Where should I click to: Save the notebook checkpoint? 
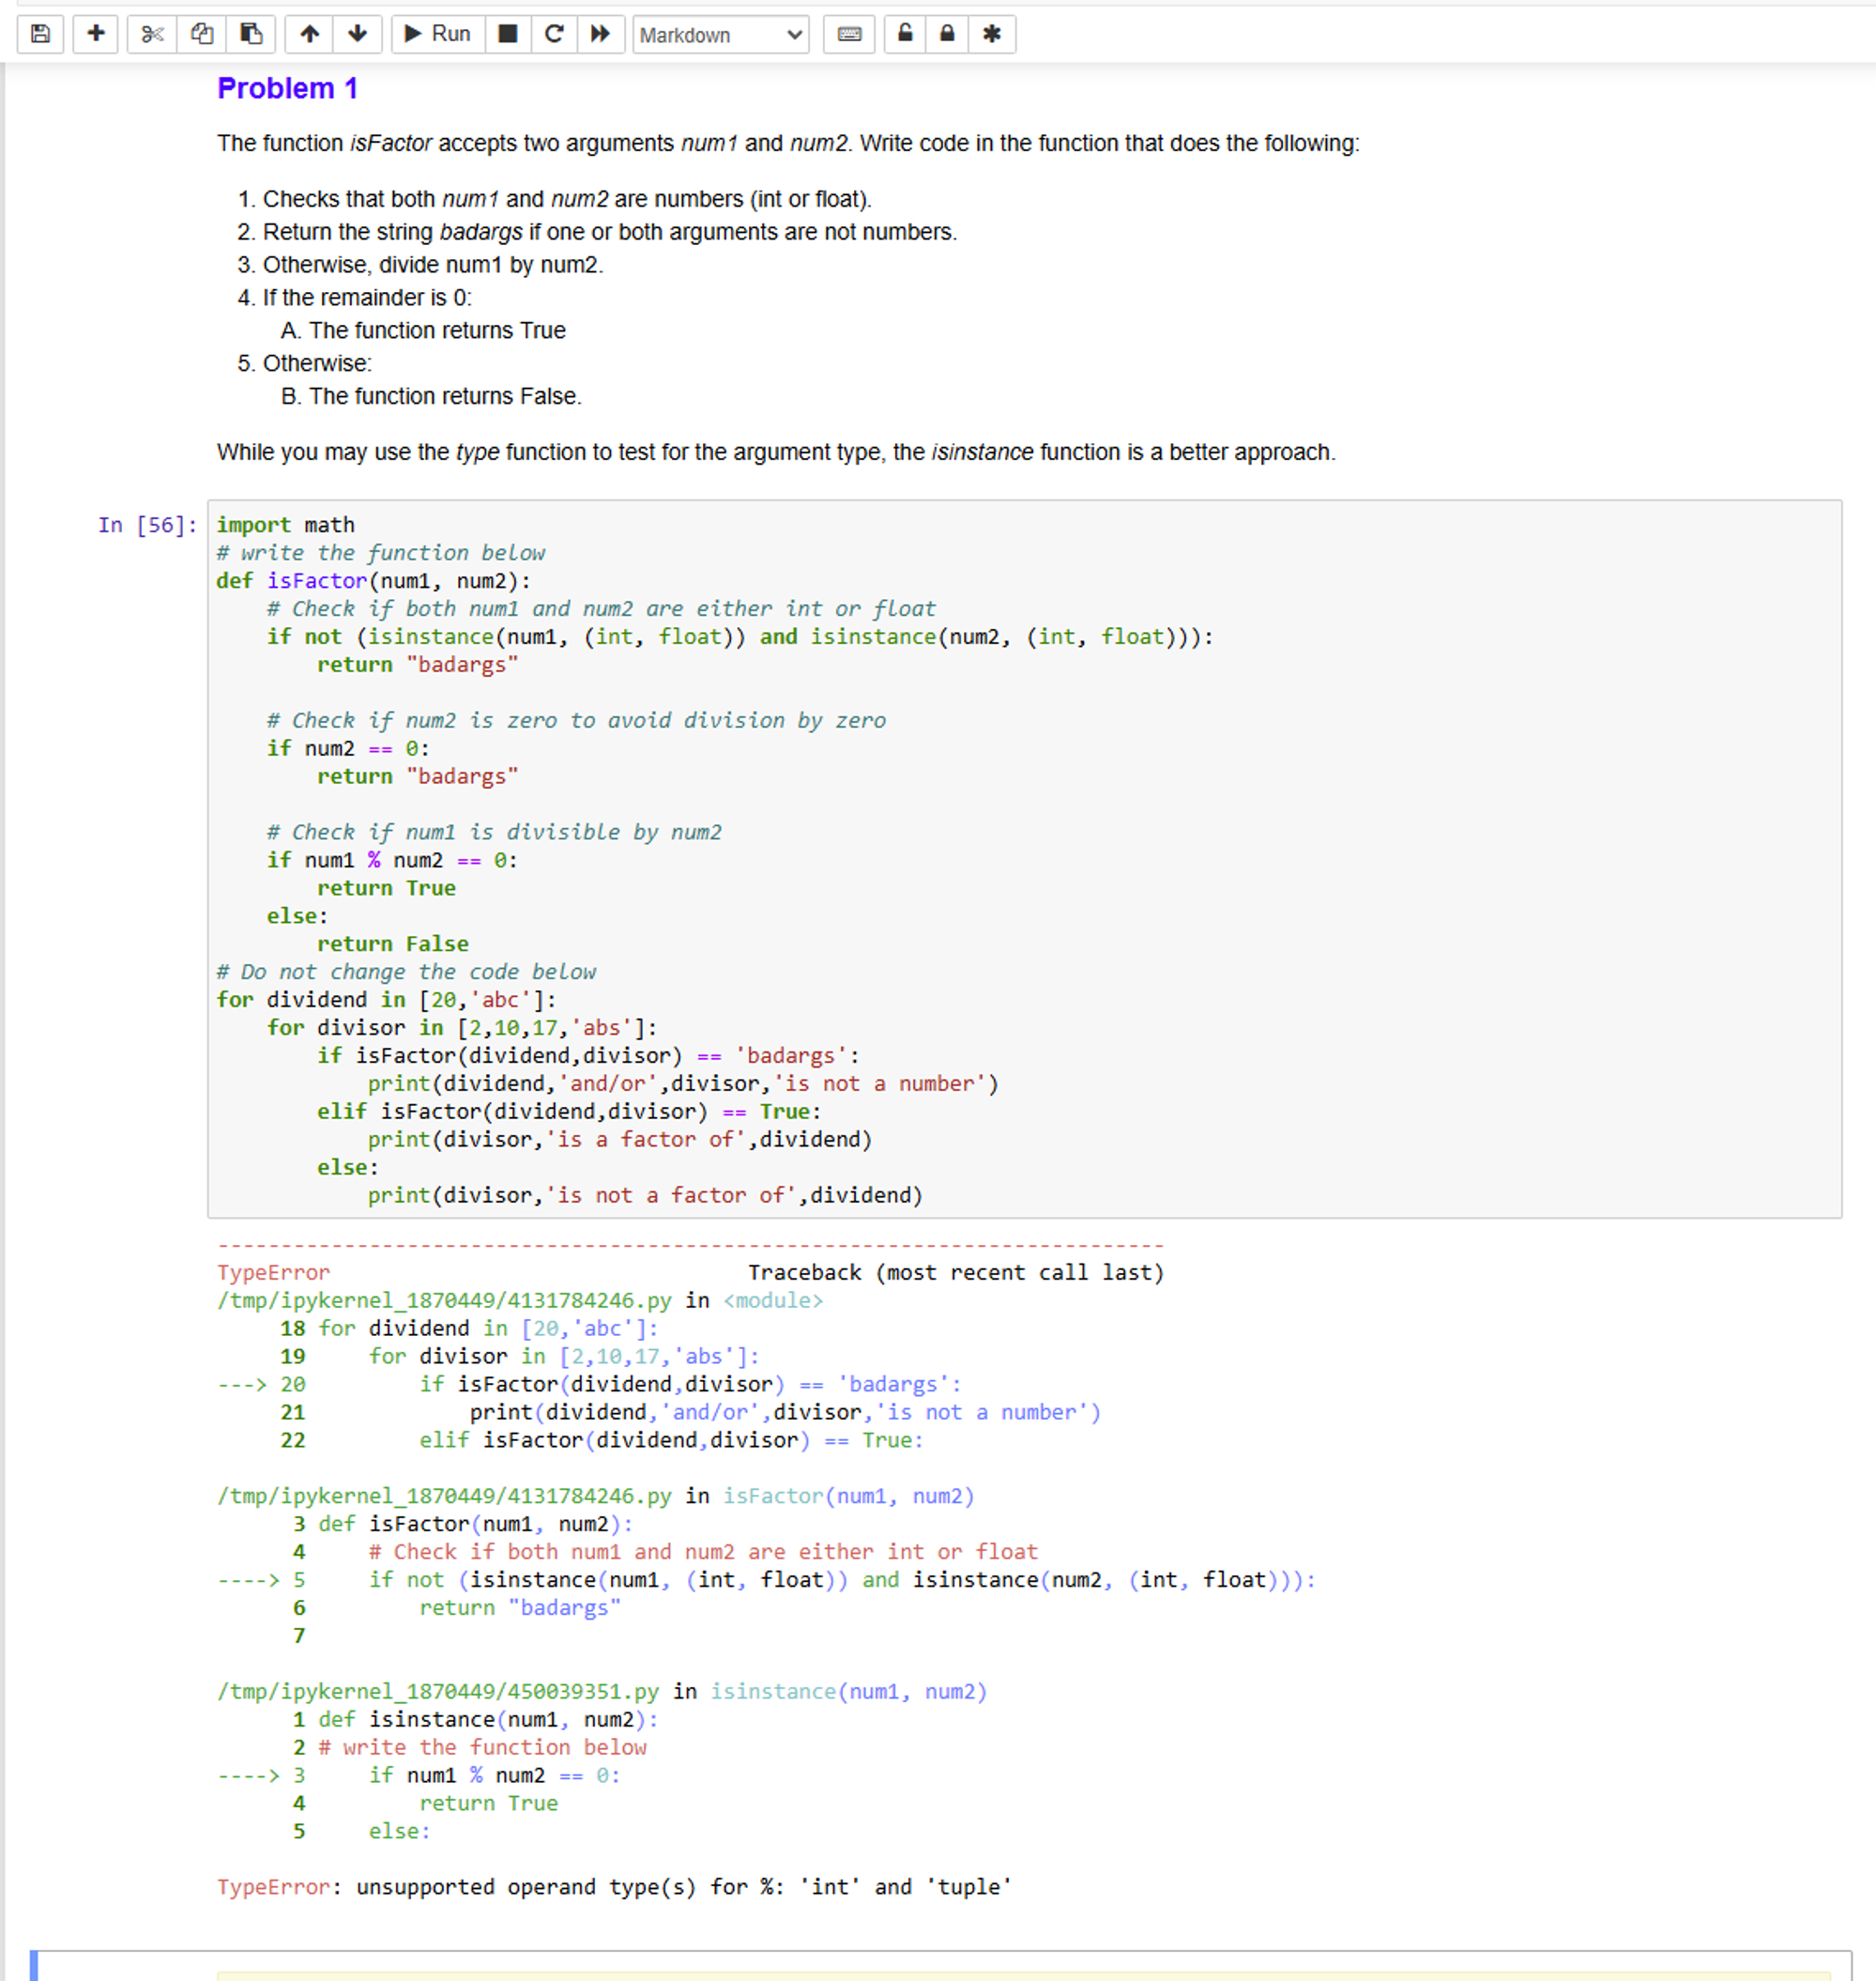point(40,34)
